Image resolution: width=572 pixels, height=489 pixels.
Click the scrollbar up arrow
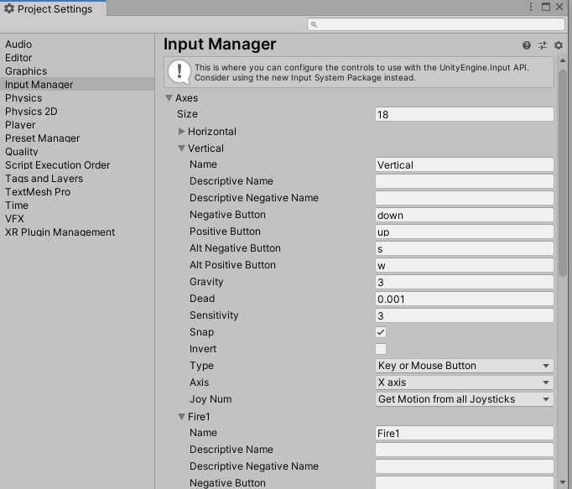[563, 60]
